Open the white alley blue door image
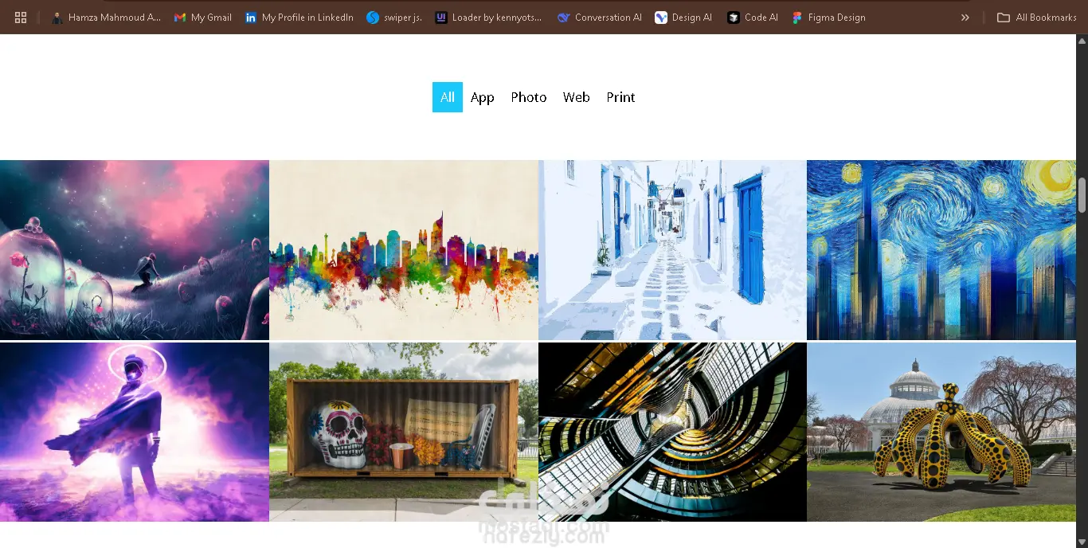The image size is (1088, 548). point(672,250)
